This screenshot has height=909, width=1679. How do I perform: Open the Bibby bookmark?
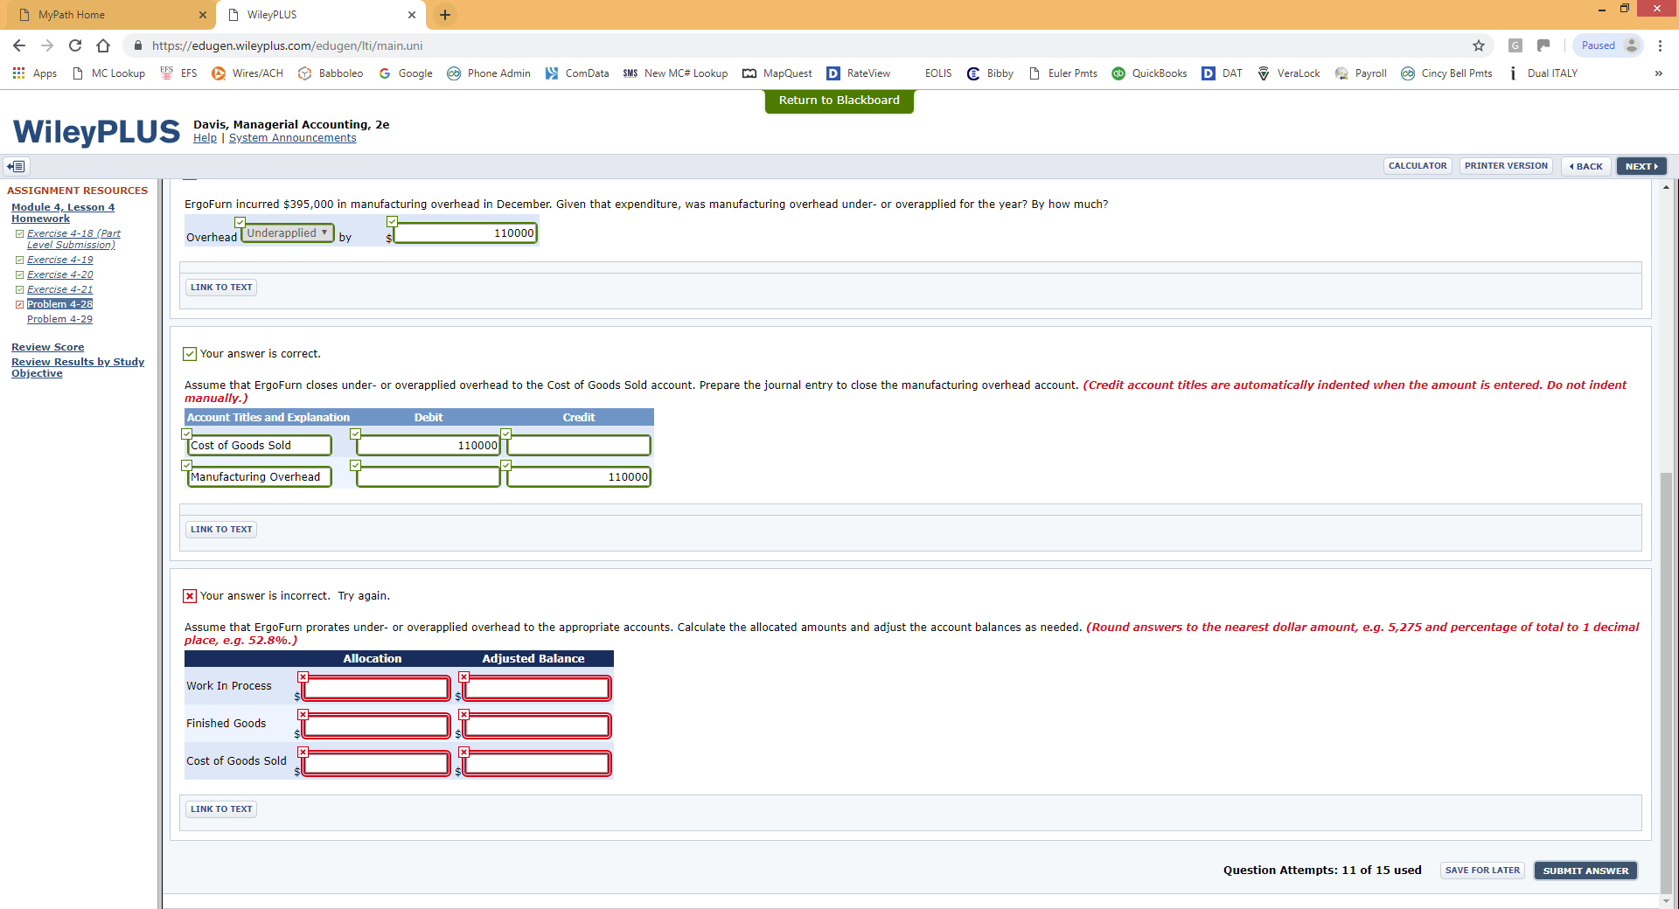[990, 73]
